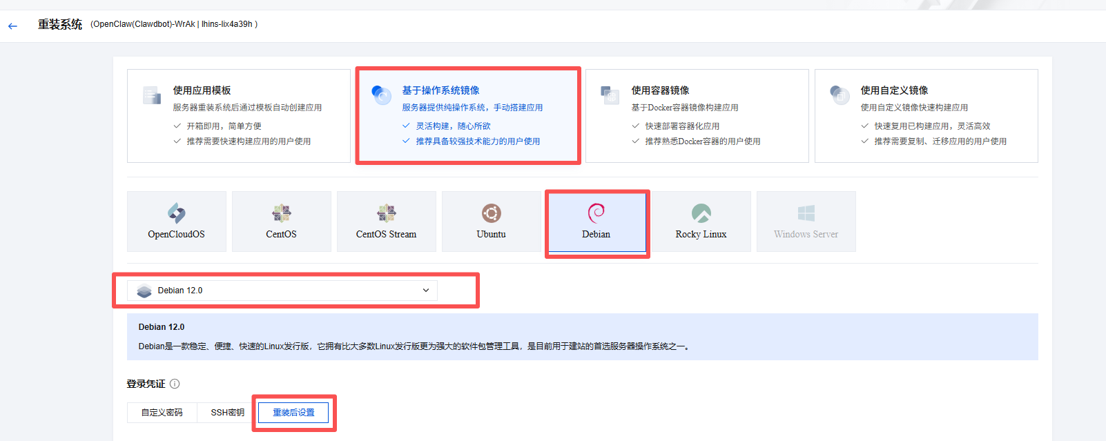Screen dimensions: 1106x441
Task: Choose 重装后设置 credential option
Action: pos(293,413)
